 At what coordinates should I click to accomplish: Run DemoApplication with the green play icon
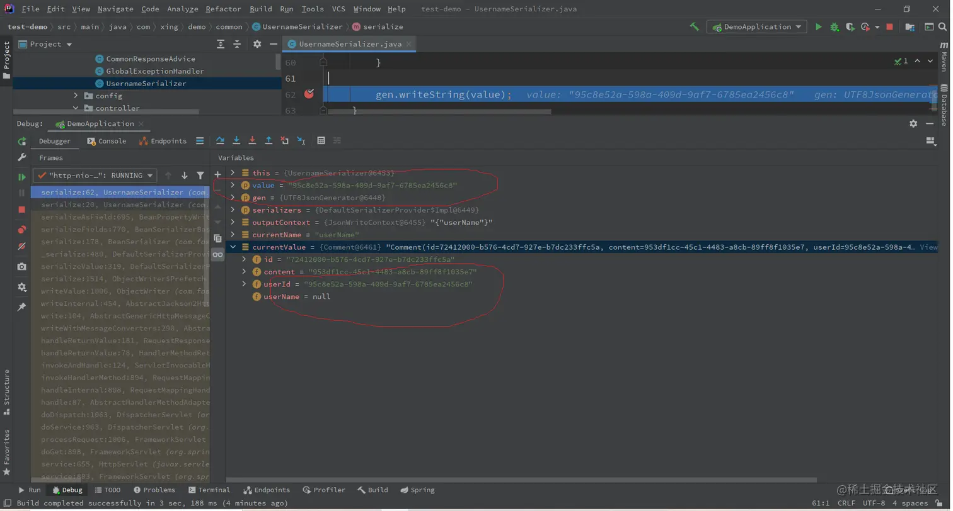click(x=819, y=27)
